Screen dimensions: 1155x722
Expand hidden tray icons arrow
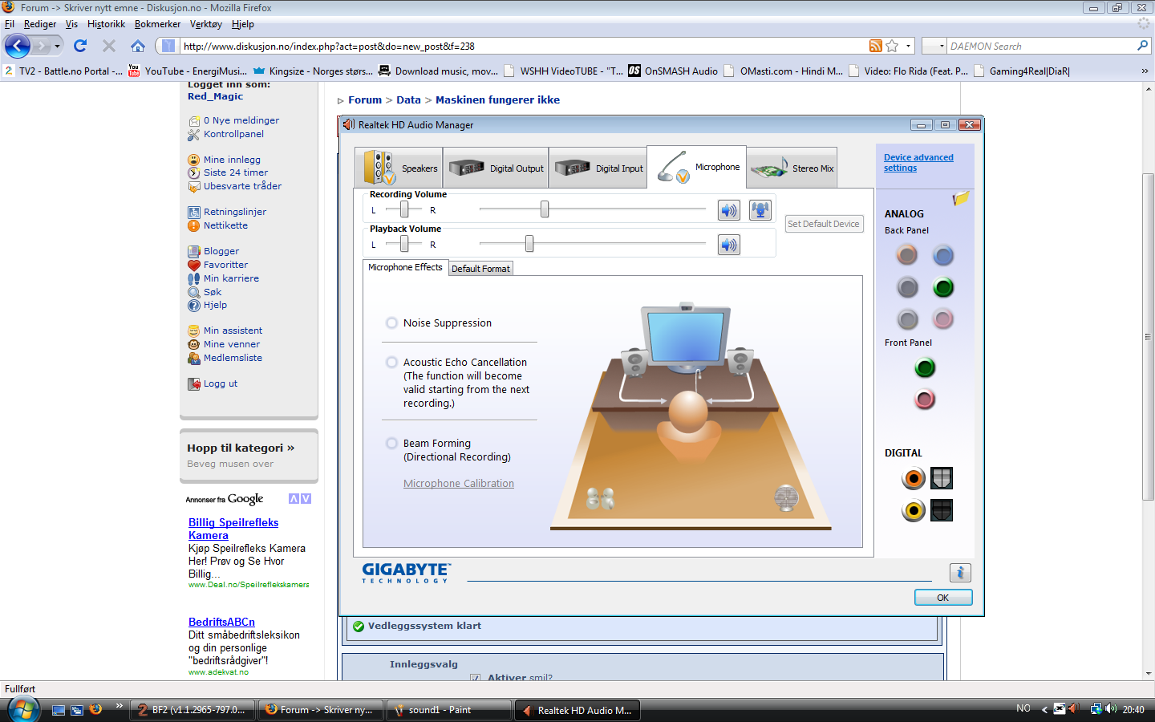1044,709
